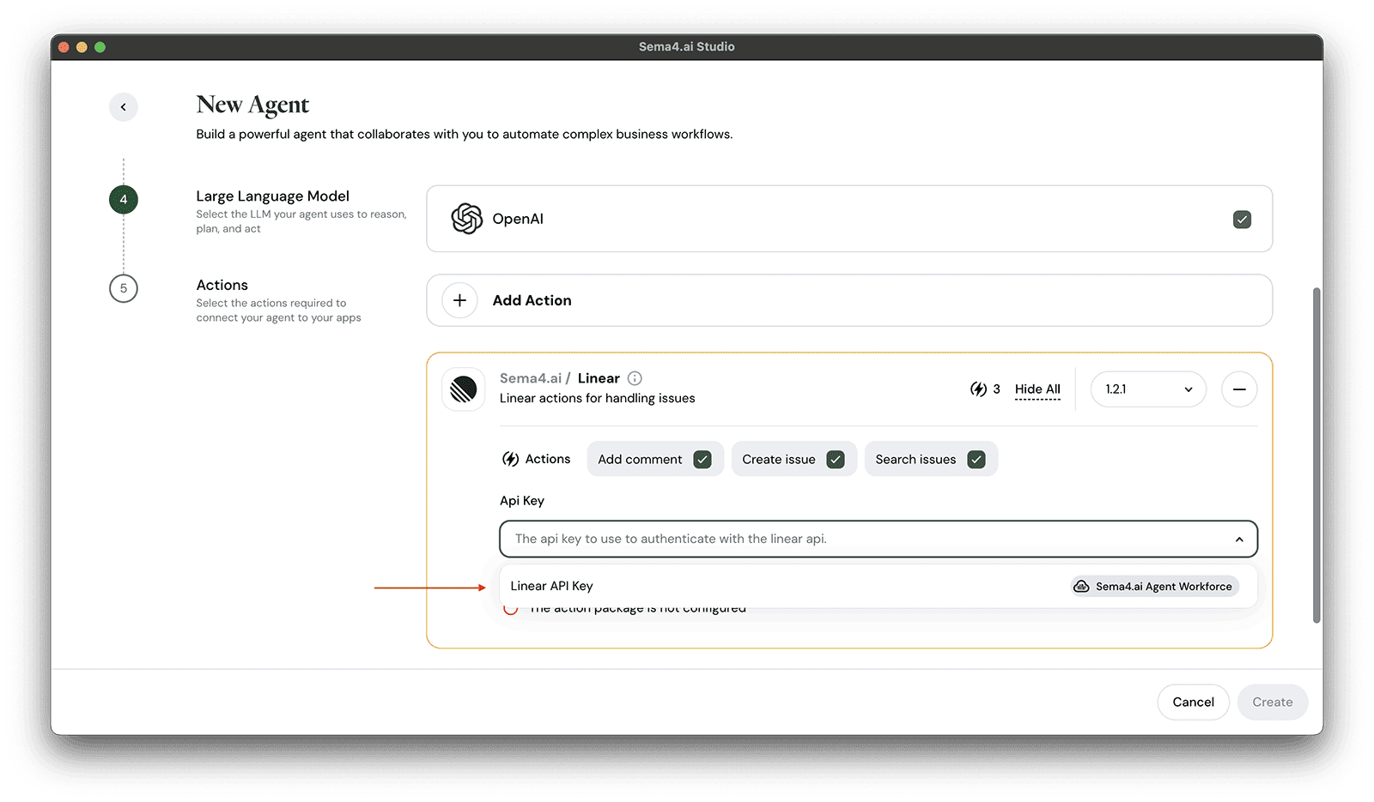Click the lightning bolt action count icon

tap(978, 389)
